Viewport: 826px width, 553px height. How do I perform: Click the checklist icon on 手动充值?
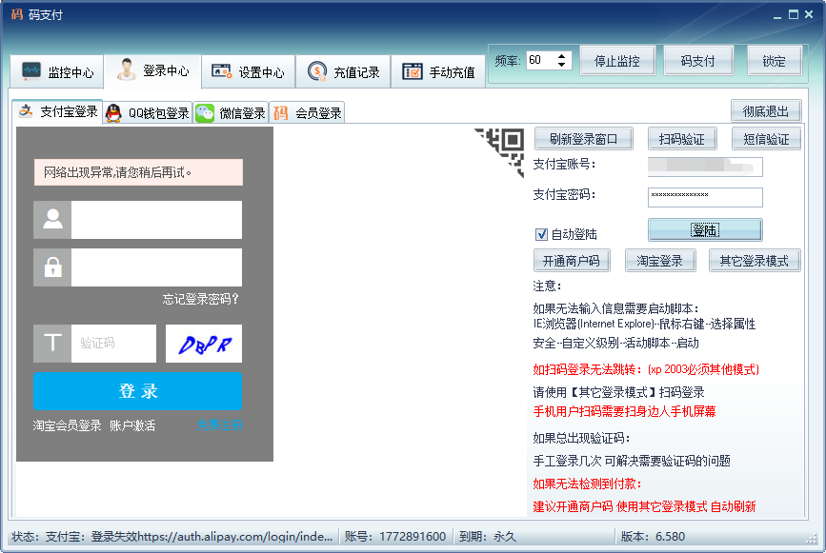(x=412, y=71)
